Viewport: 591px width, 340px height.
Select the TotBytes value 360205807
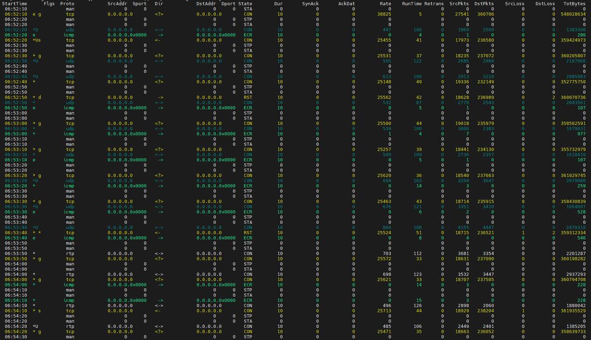click(573, 56)
